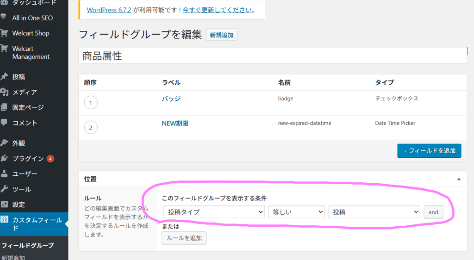This screenshot has width=474, height=260.
Task: Open the 外観 appearance menu
Action: (19, 143)
